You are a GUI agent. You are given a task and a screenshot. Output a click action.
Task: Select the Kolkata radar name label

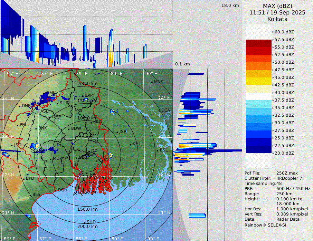277,19
